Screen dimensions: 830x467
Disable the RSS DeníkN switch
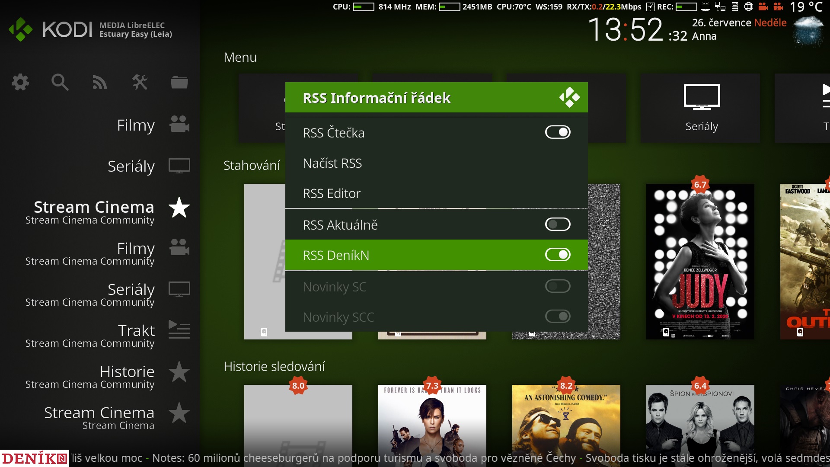pyautogui.click(x=558, y=255)
